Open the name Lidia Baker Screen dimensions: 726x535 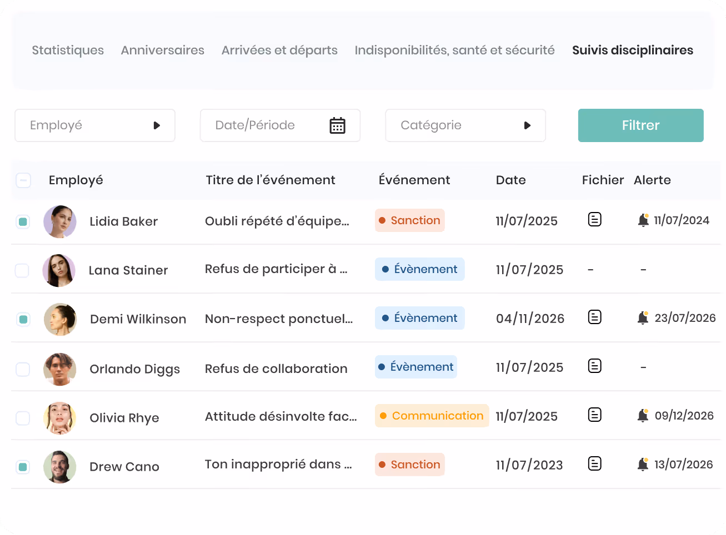(x=124, y=222)
